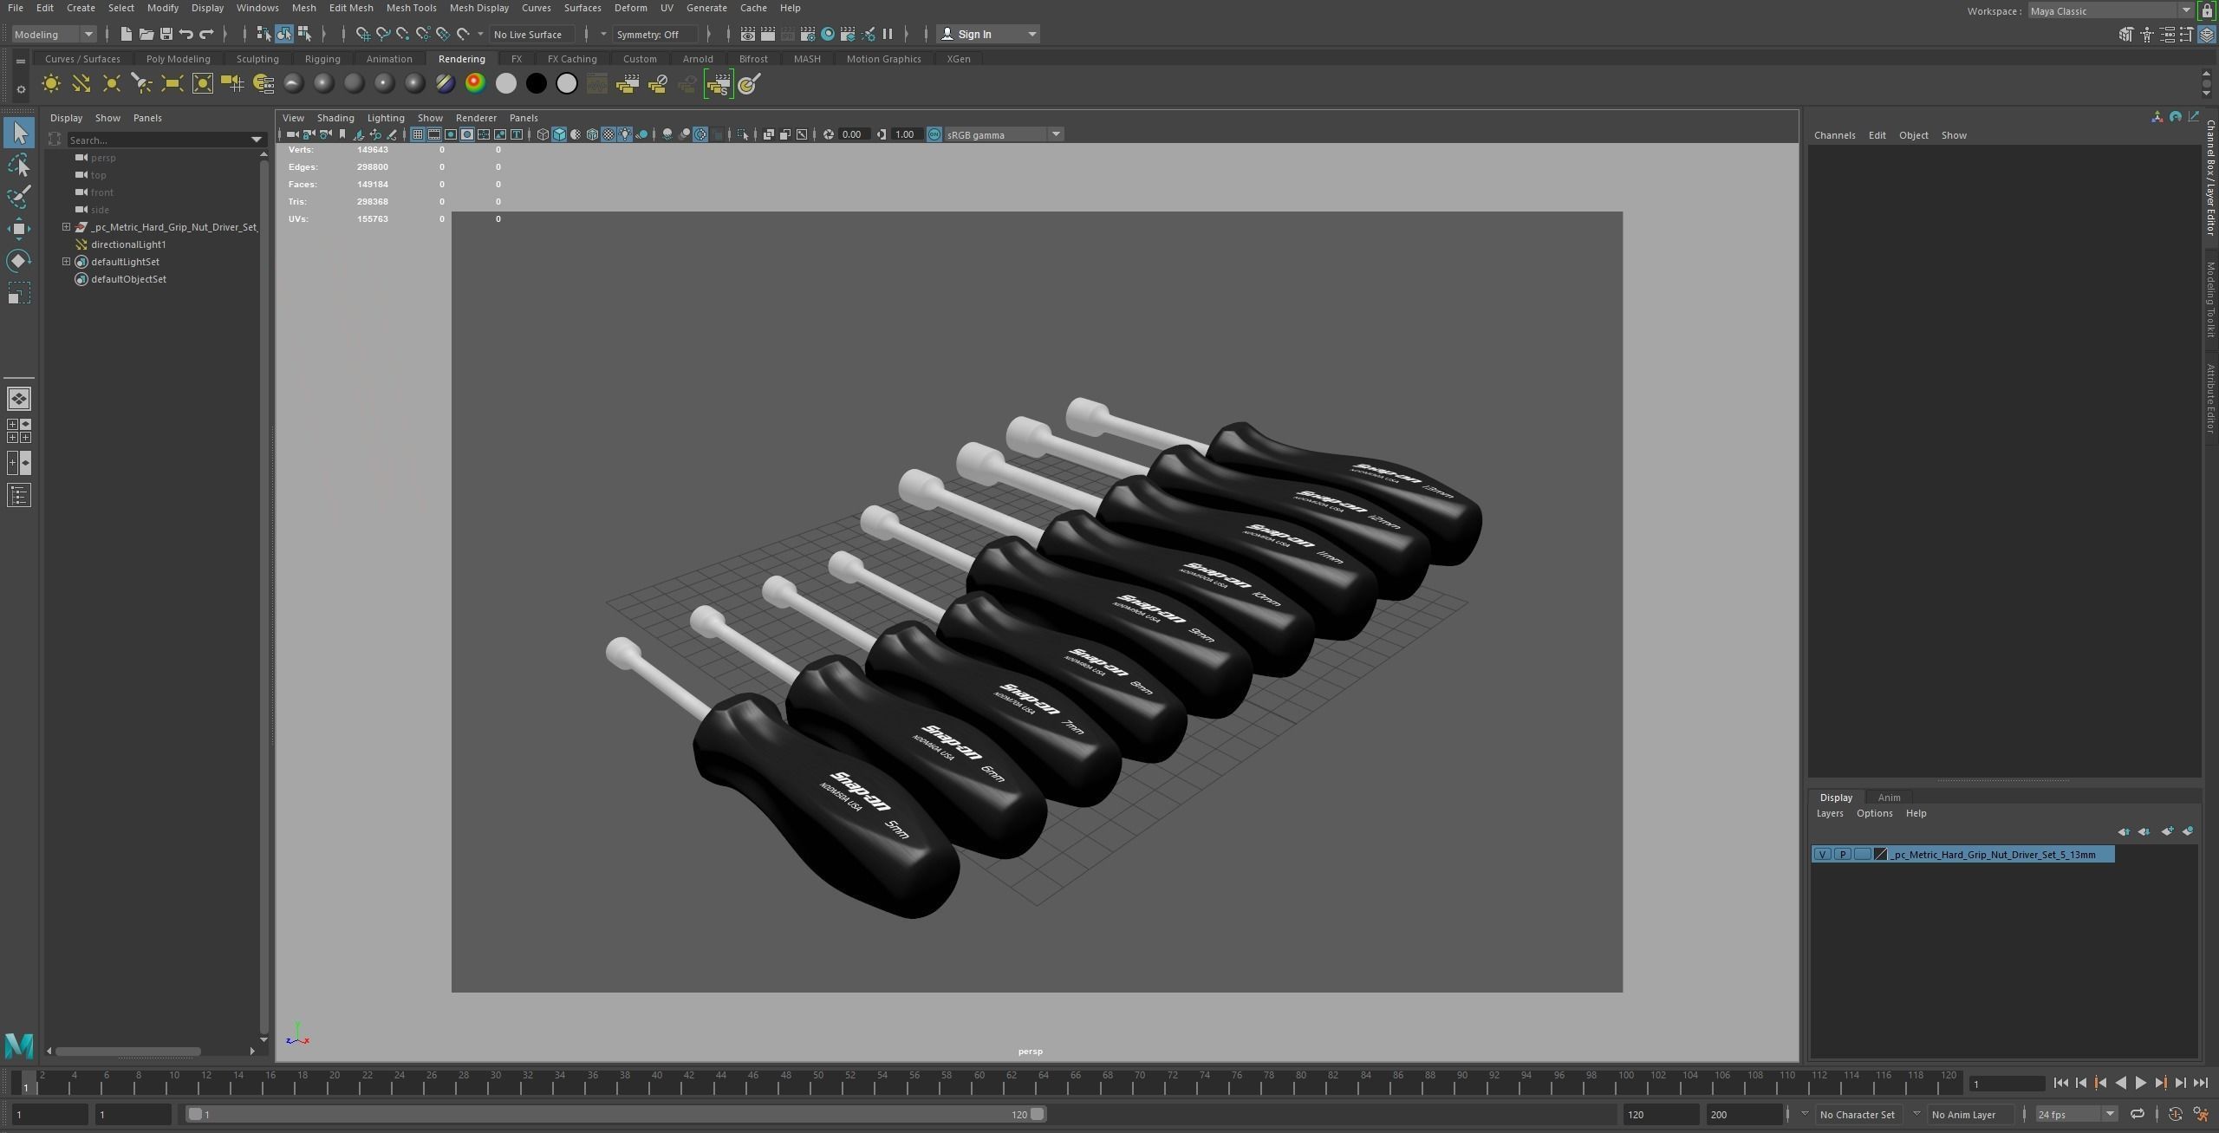Toggle the layer display type box
Viewport: 2219px width, 1133px height.
(x=1862, y=855)
